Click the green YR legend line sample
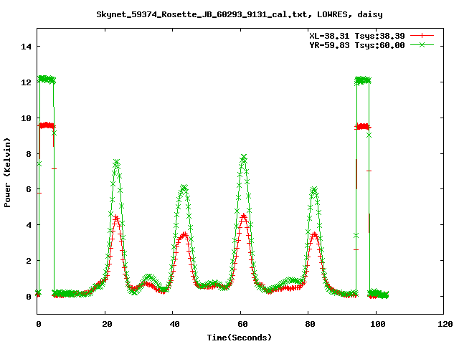The height and width of the screenshot is (344, 459). 422,44
